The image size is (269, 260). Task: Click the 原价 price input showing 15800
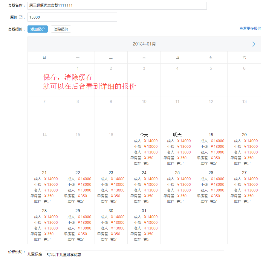(x=72, y=17)
